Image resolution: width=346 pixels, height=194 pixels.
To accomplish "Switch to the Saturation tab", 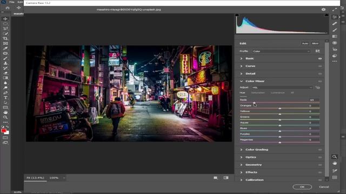I will (x=258, y=93).
